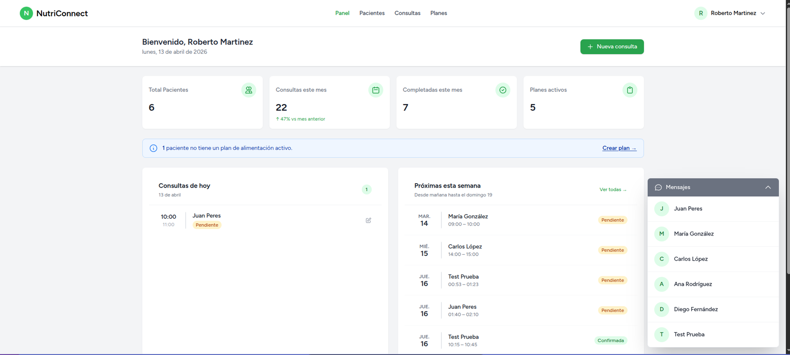Open the Roberto Martinez user dropdown
Viewport: 790px width, 355px height.
[x=730, y=13]
